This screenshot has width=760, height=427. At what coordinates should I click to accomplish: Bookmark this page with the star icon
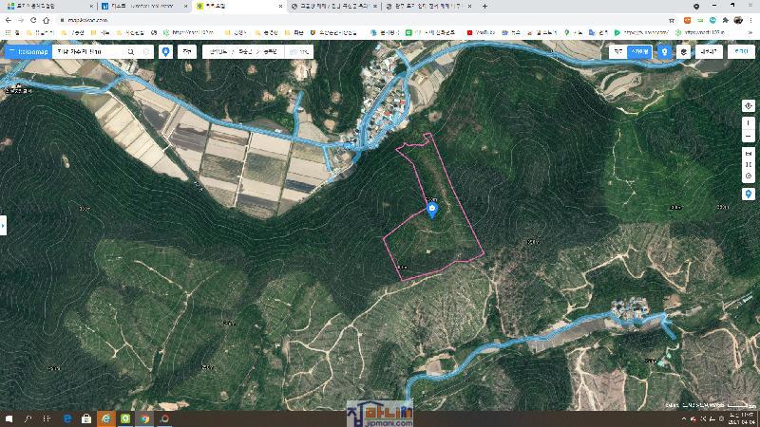(670, 20)
